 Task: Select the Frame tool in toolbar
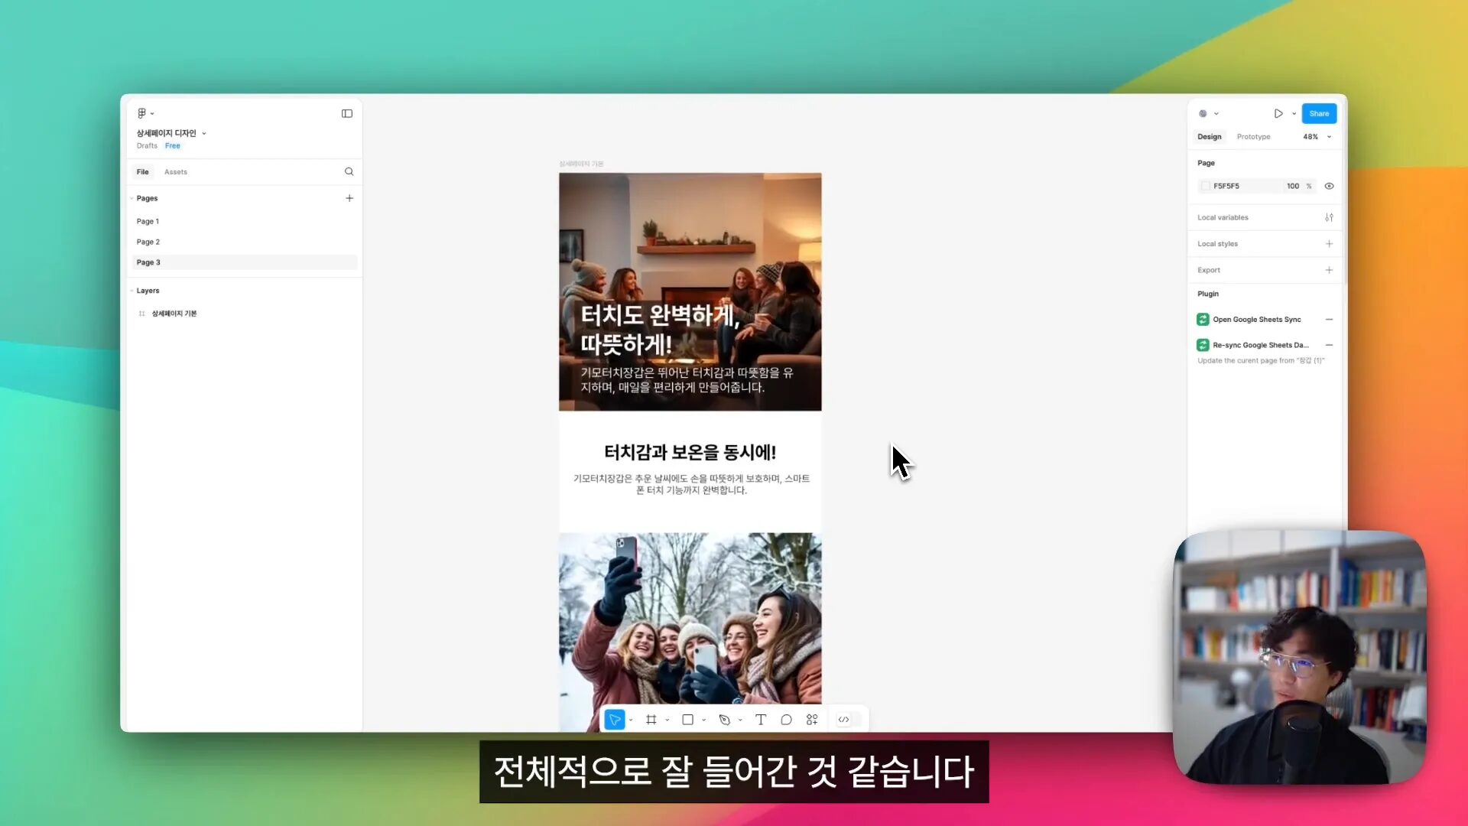click(651, 719)
